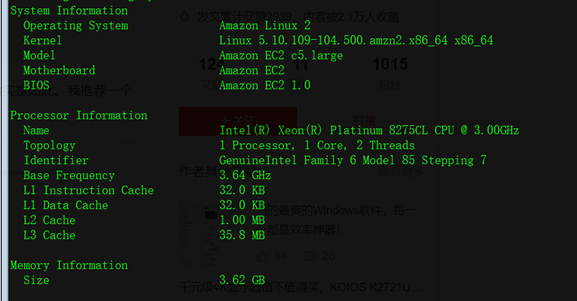The height and width of the screenshot is (301, 577).
Task: Open the article thumbnail beside Windows软件 title
Action: click(x=198, y=233)
